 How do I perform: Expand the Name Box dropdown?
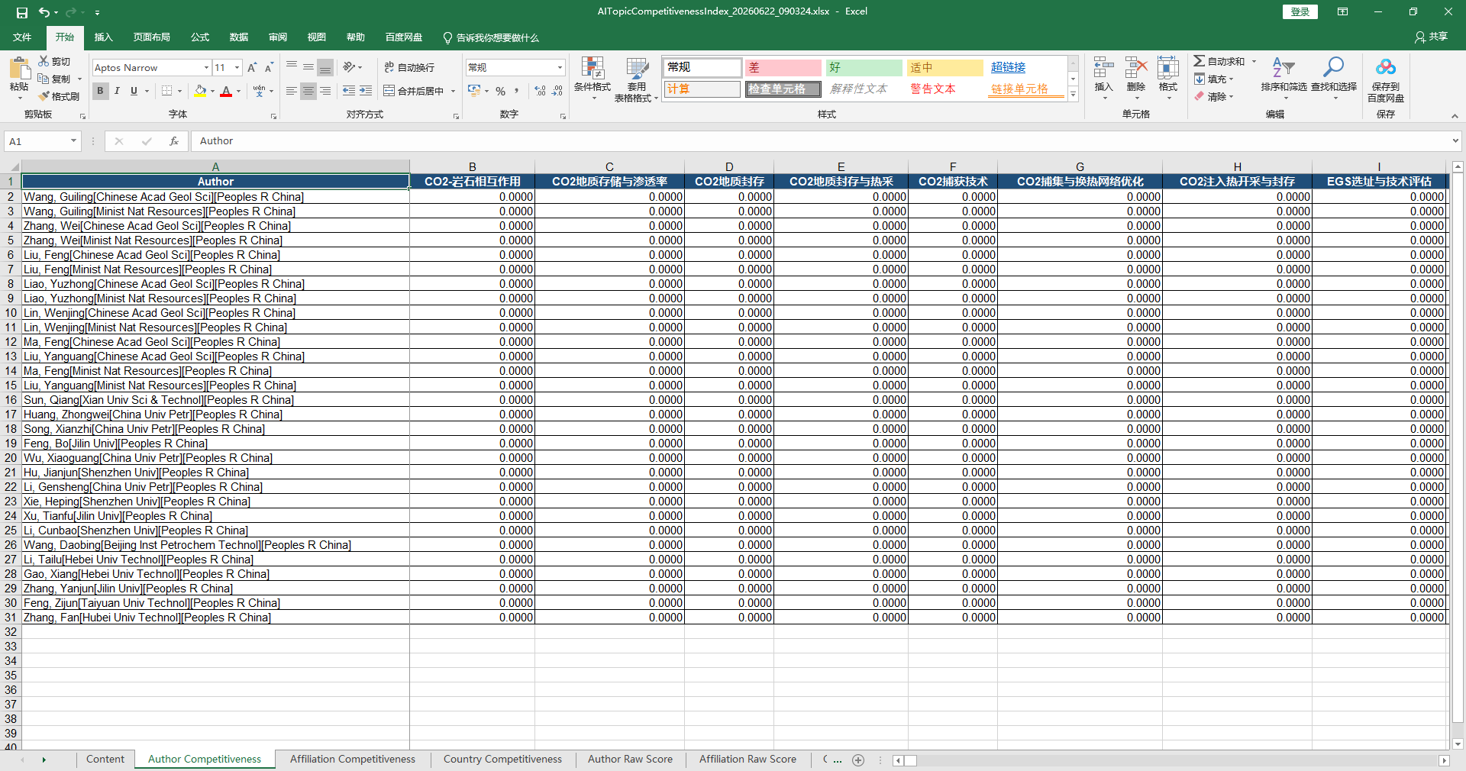point(73,141)
